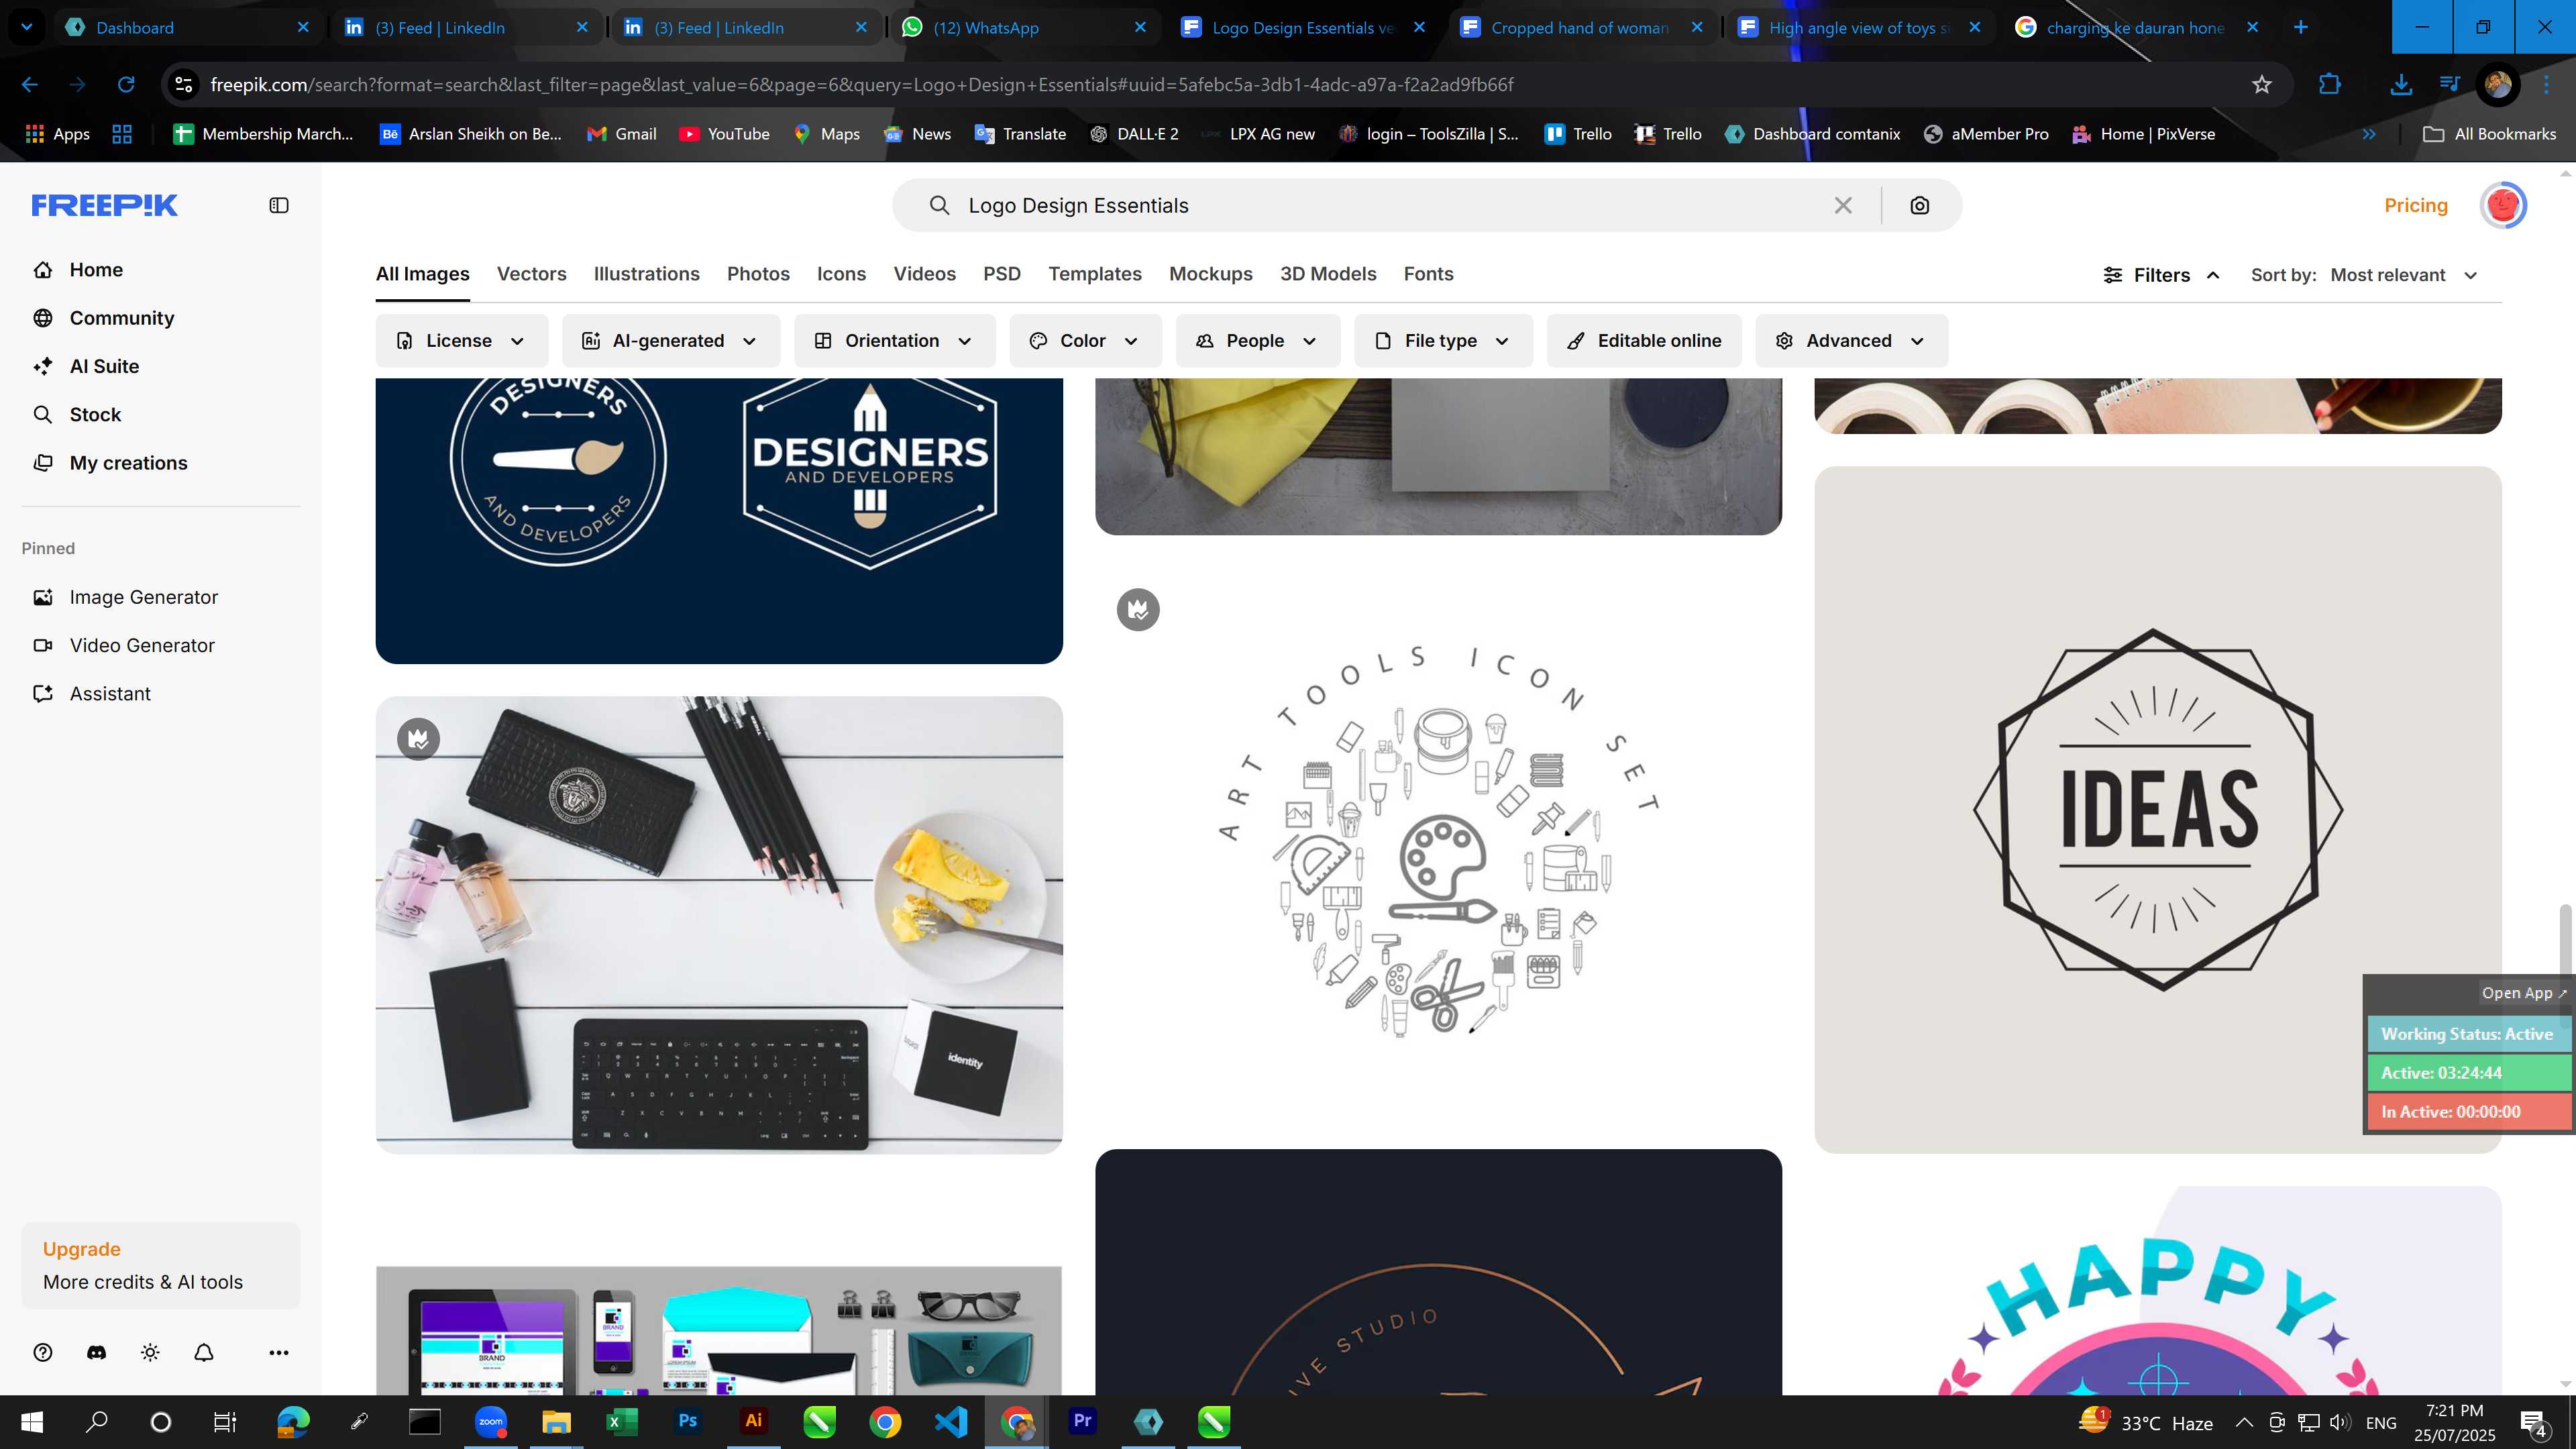This screenshot has width=2576, height=1449.
Task: Switch to the 3D Models tab
Action: (1328, 274)
